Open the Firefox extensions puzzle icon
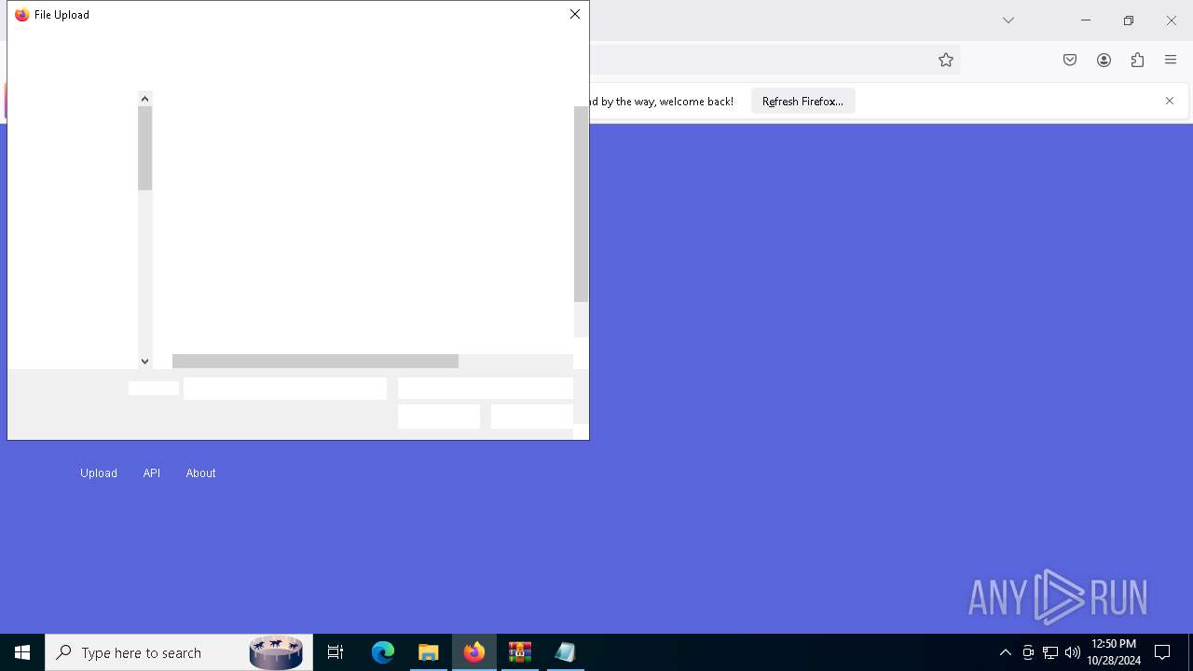Screen dimensions: 1193x671 [x=1137, y=60]
